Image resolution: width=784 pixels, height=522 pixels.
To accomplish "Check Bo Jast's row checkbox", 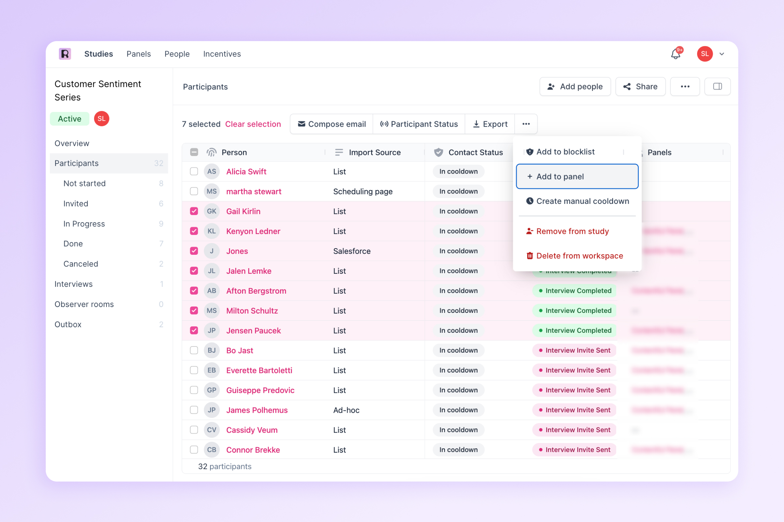I will (x=194, y=350).
